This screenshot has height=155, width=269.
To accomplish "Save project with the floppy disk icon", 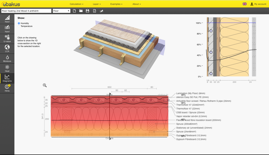I will [87, 11].
